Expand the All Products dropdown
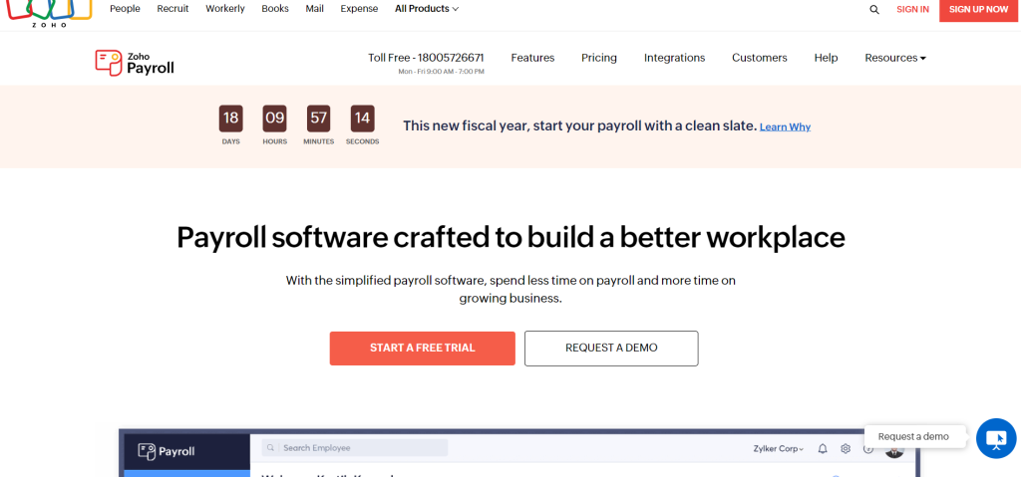Image resolution: width=1021 pixels, height=477 pixels. pyautogui.click(x=427, y=9)
